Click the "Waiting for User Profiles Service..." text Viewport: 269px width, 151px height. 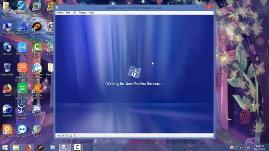(x=134, y=84)
